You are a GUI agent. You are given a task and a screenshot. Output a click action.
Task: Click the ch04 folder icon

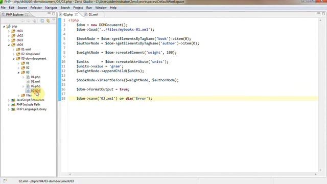pos(13,44)
